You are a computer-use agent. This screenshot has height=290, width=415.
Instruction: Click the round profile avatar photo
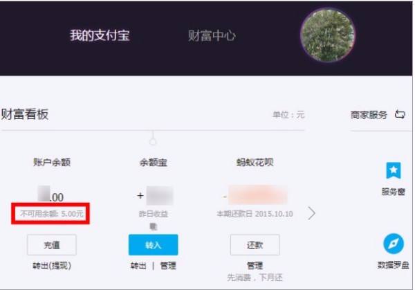[328, 35]
